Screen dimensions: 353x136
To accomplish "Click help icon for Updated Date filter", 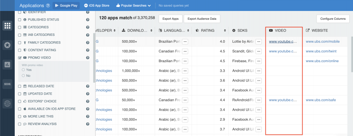I will [88, 94].
